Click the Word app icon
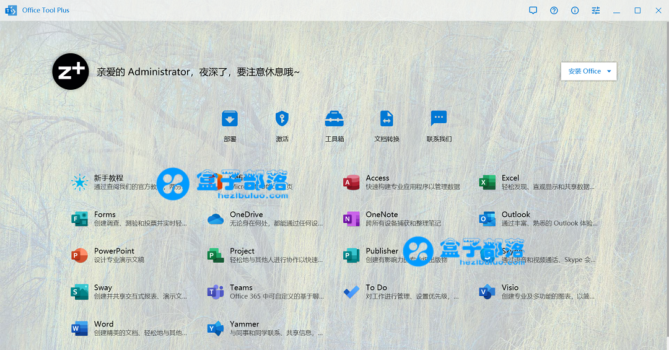The width and height of the screenshot is (669, 350). 79,329
